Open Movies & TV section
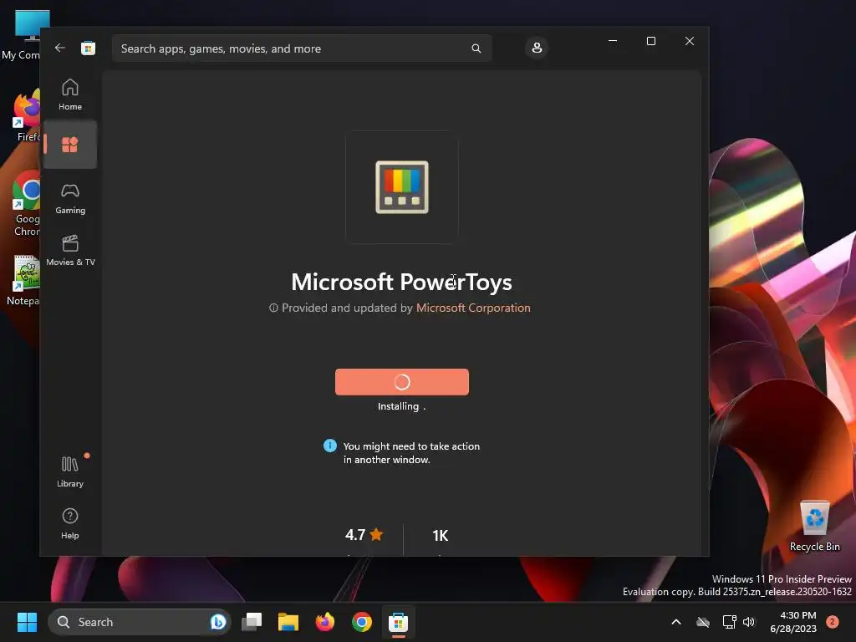 tap(70, 251)
